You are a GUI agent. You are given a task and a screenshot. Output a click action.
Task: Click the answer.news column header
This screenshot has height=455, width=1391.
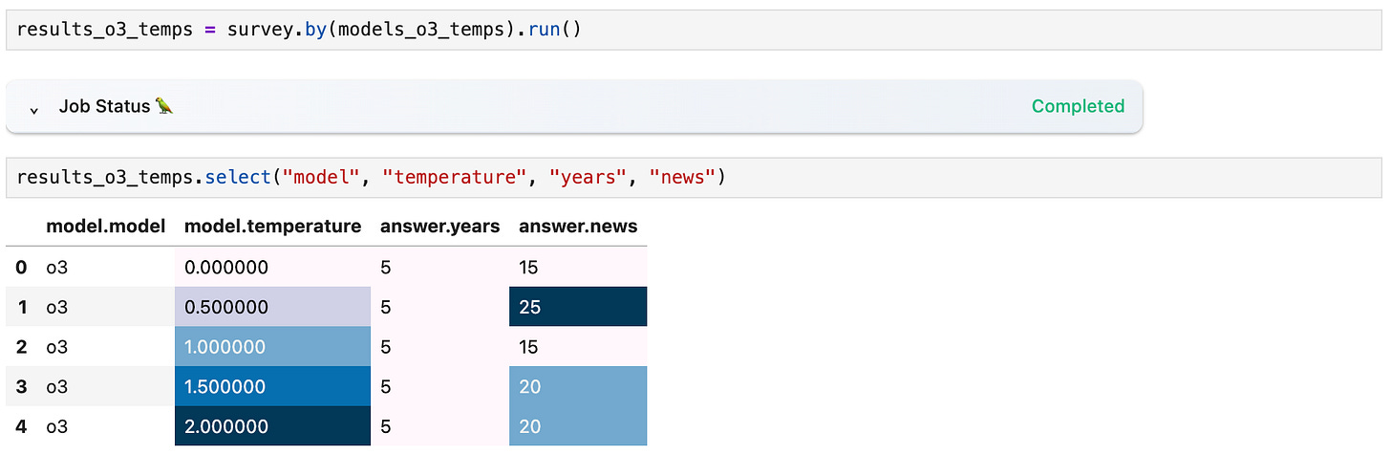tap(578, 227)
